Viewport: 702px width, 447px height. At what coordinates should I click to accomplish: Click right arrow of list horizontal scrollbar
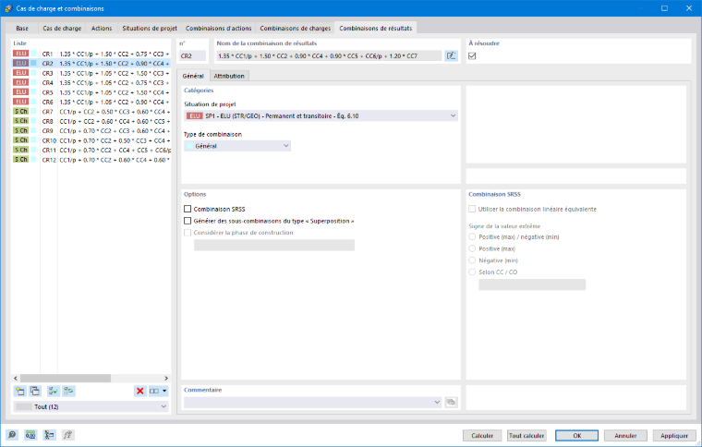(x=166, y=378)
